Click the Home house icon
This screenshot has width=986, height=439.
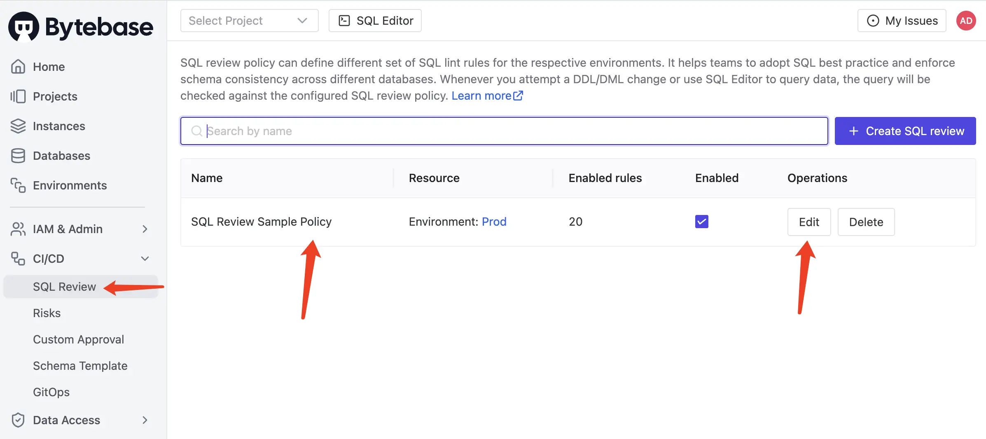(x=18, y=67)
